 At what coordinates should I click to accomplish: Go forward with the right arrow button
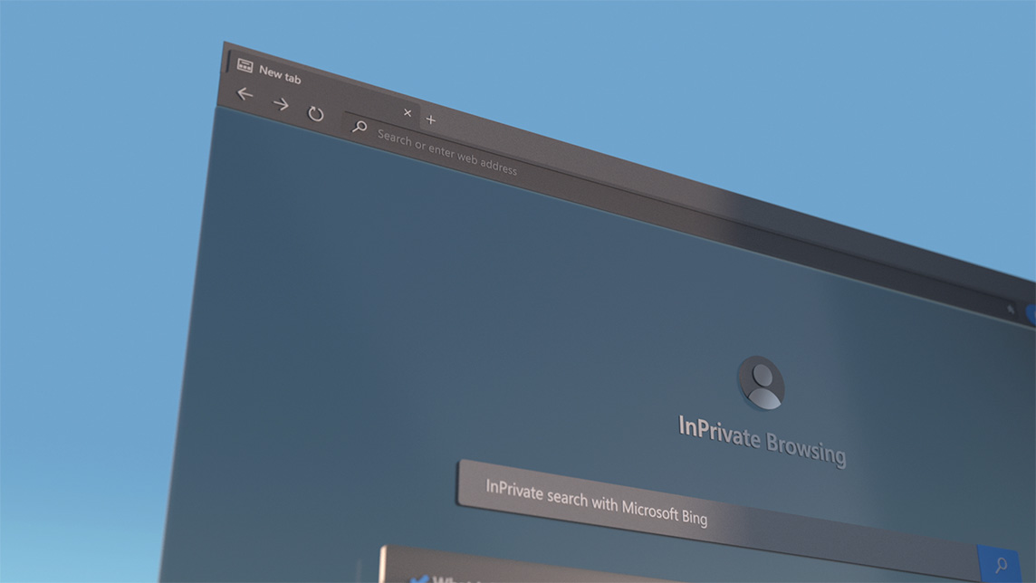[281, 104]
